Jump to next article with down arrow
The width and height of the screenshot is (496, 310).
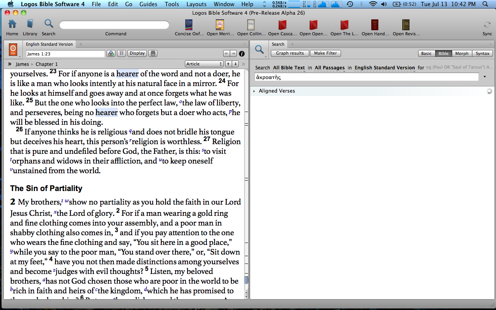235,64
